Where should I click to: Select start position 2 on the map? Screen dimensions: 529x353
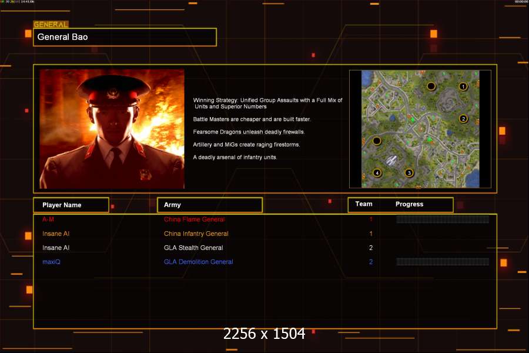point(463,119)
